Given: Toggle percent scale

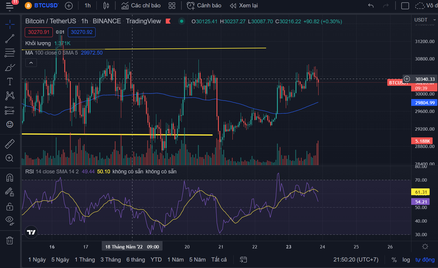Looking at the screenshot, I should pos(394,260).
